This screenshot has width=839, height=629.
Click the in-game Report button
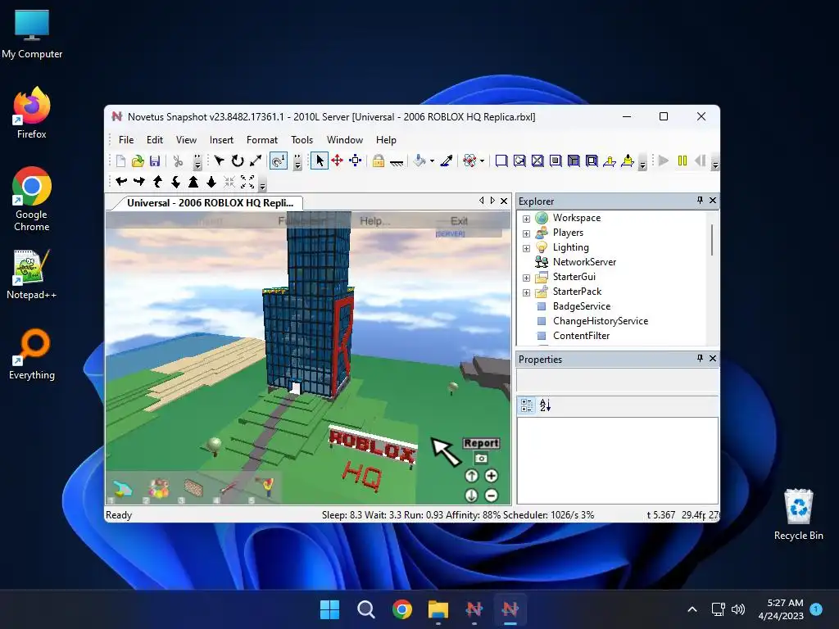tap(481, 443)
